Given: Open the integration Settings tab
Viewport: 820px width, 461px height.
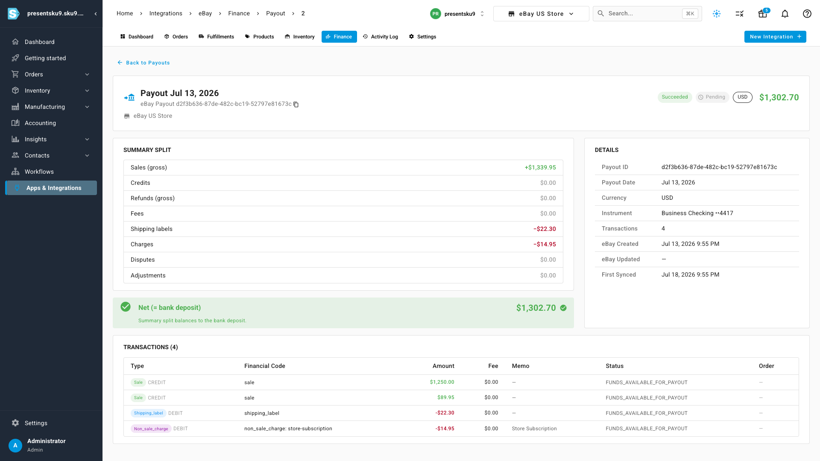Looking at the screenshot, I should pyautogui.click(x=422, y=37).
